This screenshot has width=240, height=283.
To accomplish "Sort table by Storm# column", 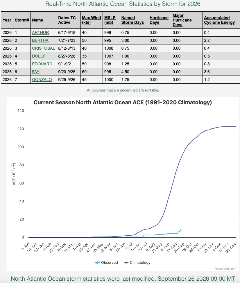I will (x=22, y=20).
